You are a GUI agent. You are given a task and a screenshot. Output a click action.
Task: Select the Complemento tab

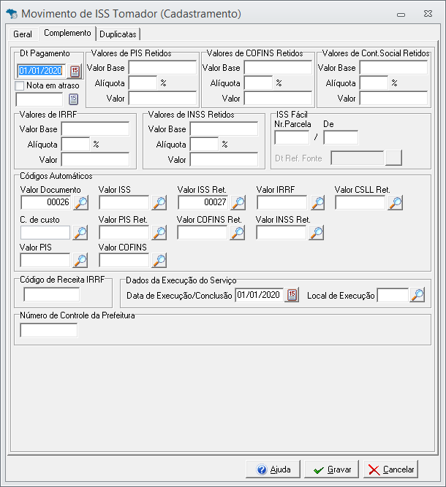point(67,33)
